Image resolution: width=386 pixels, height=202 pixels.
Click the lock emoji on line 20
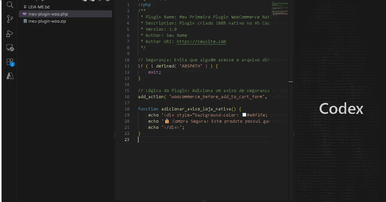coord(167,121)
